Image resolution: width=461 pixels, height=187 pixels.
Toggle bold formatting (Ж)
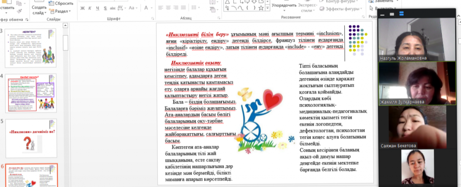(83, 8)
